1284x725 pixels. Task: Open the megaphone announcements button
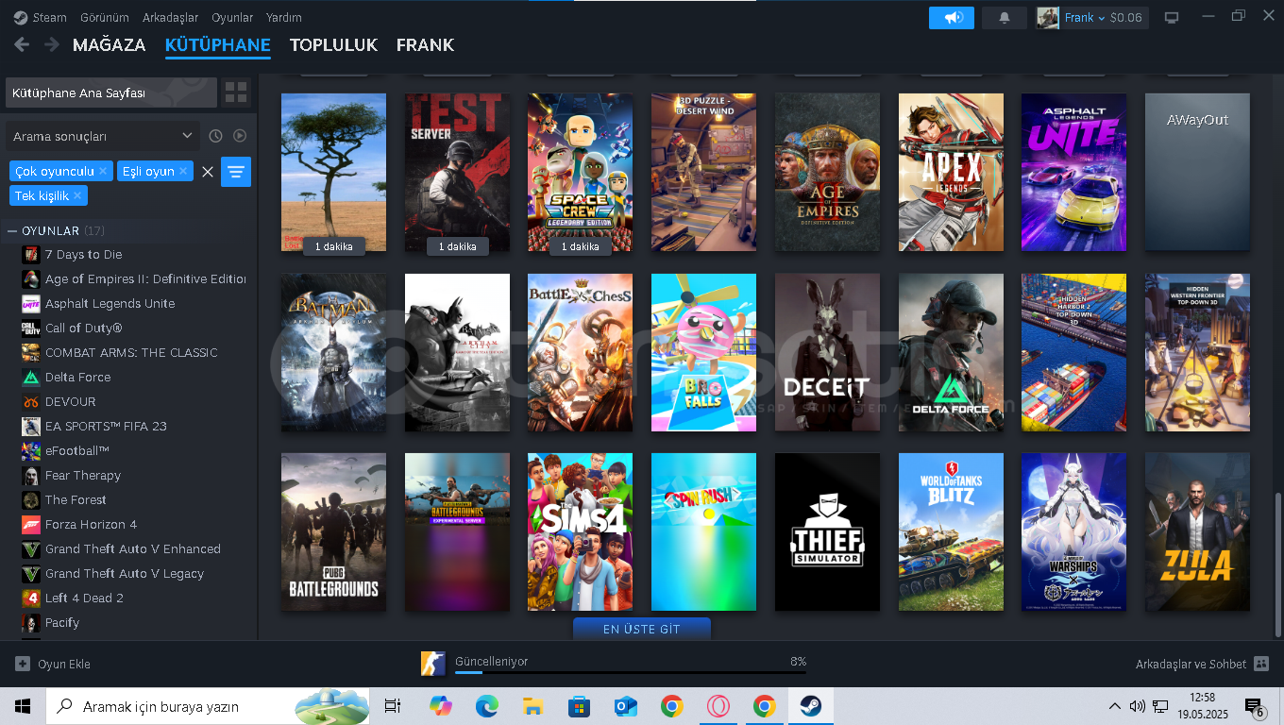[x=951, y=17]
